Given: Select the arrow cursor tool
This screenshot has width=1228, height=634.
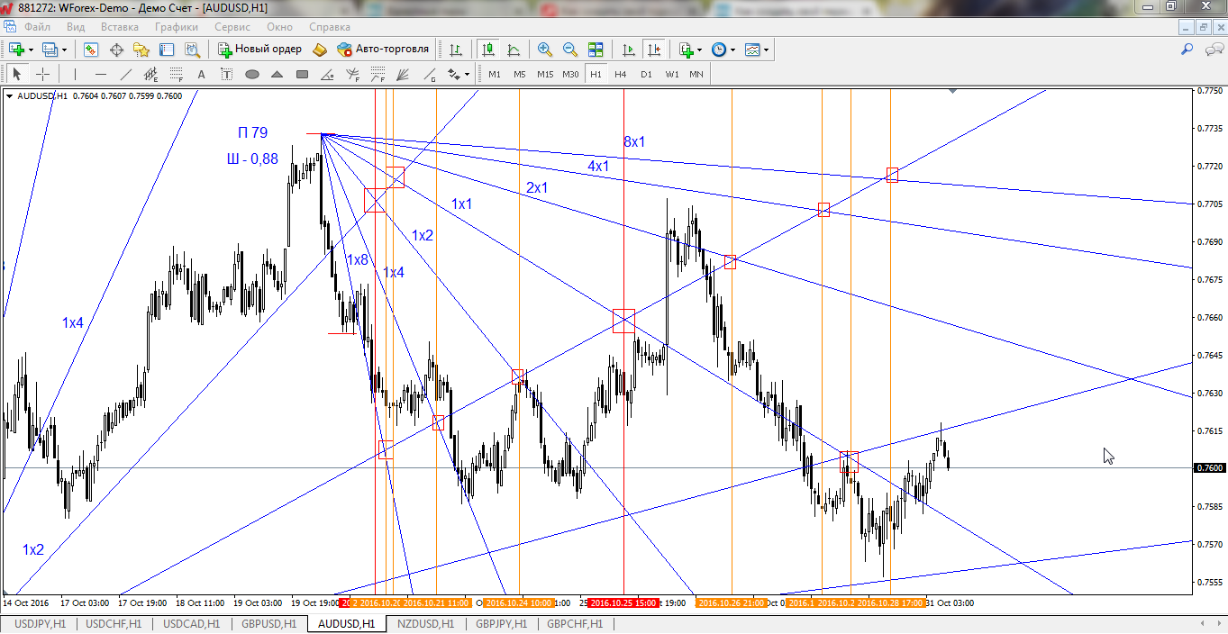Looking at the screenshot, I should click(x=17, y=74).
